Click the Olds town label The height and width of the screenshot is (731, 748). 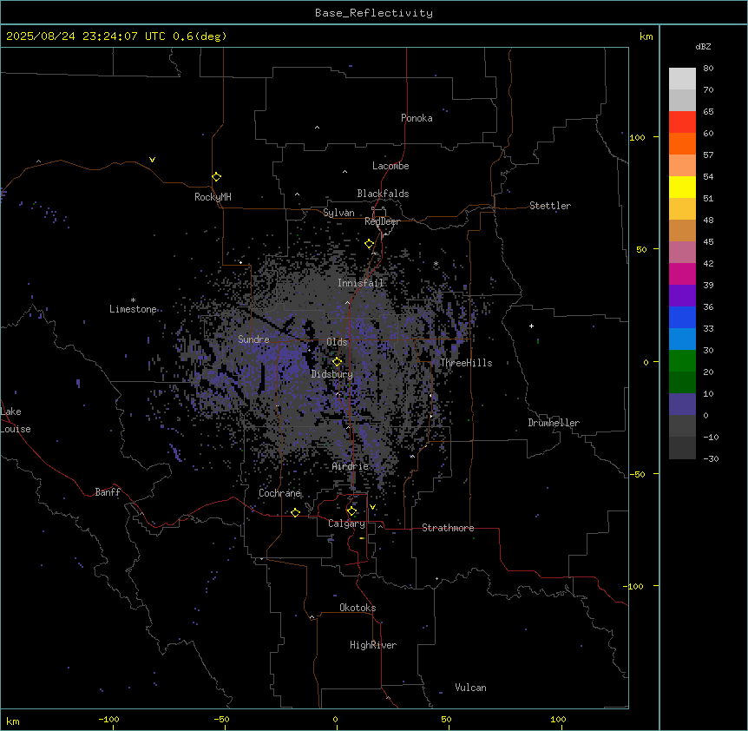pyautogui.click(x=337, y=342)
